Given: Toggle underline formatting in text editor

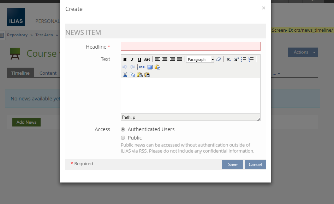Looking at the screenshot, I should pos(139,60).
